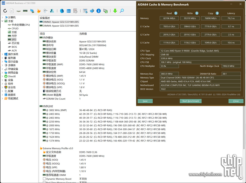Image resolution: width=246 pixels, height=183 pixels.
Task: Click the CPU Type field in benchmark
Action: click(200, 51)
